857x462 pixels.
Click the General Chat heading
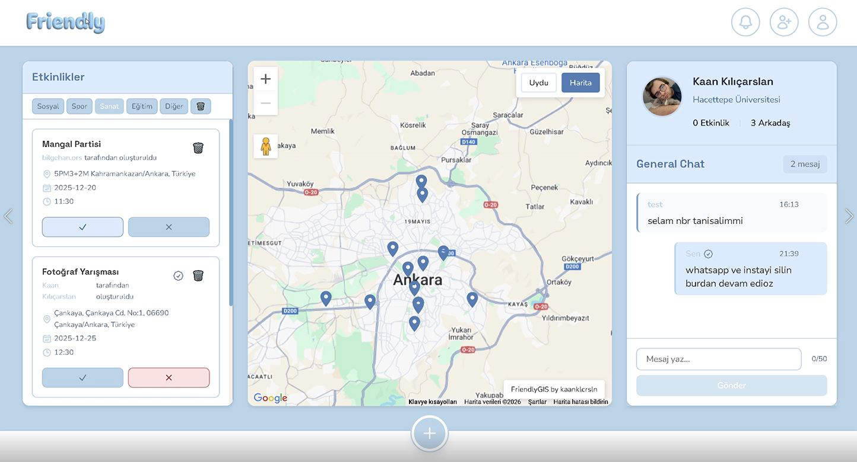pyautogui.click(x=671, y=164)
